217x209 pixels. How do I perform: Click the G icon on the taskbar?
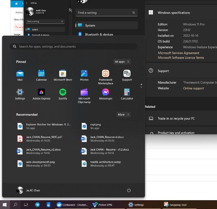point(48,205)
